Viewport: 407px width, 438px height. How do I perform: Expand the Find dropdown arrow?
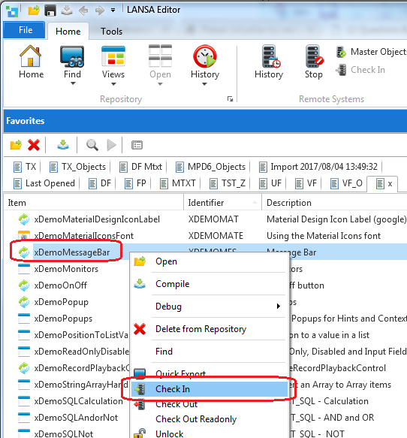[73, 83]
